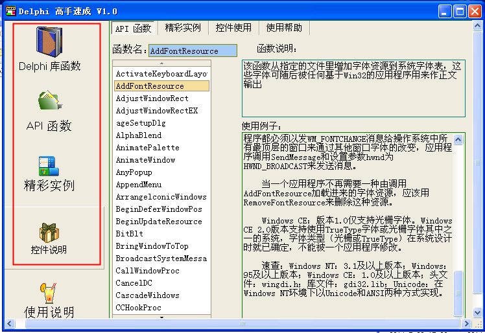This screenshot has width=485, height=333.
Task: Select AlphaBlend in the list
Action: tap(161, 135)
